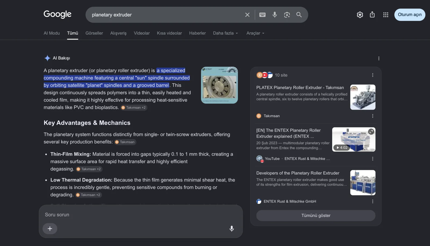Click the AI Bakışı sparkle icon
430x246 pixels.
(47, 58)
